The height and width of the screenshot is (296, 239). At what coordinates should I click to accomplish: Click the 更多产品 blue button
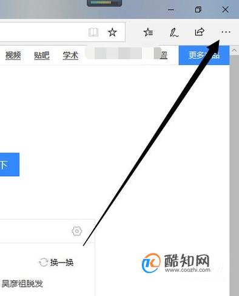(x=204, y=55)
